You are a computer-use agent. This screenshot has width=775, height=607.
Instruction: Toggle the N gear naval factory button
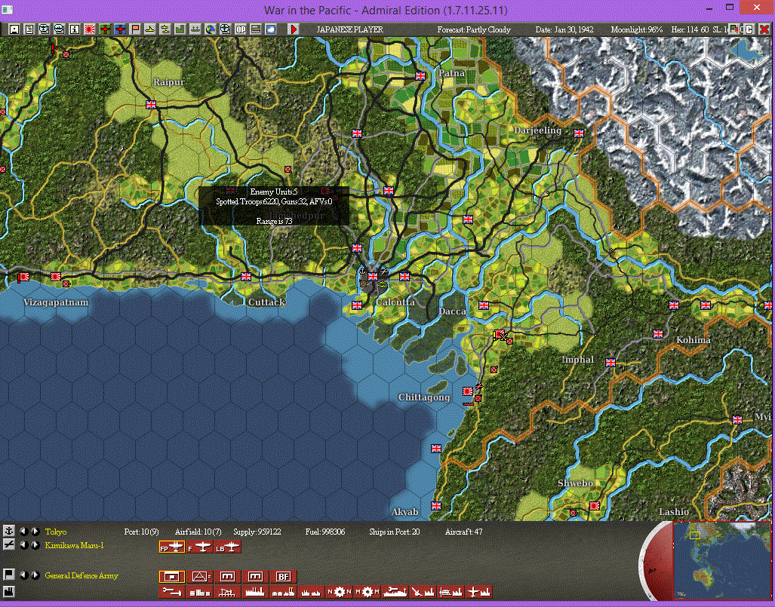click(339, 592)
